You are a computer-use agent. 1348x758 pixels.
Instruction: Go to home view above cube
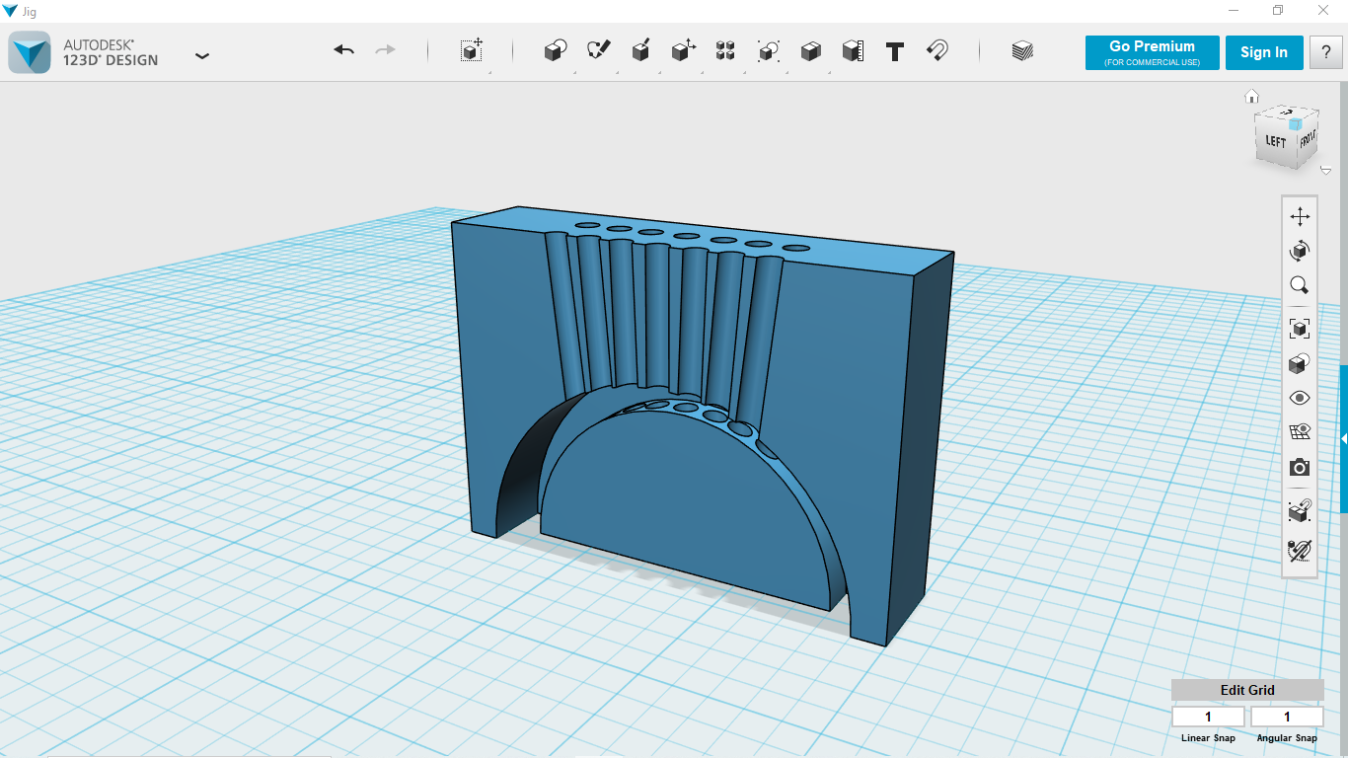tap(1251, 96)
